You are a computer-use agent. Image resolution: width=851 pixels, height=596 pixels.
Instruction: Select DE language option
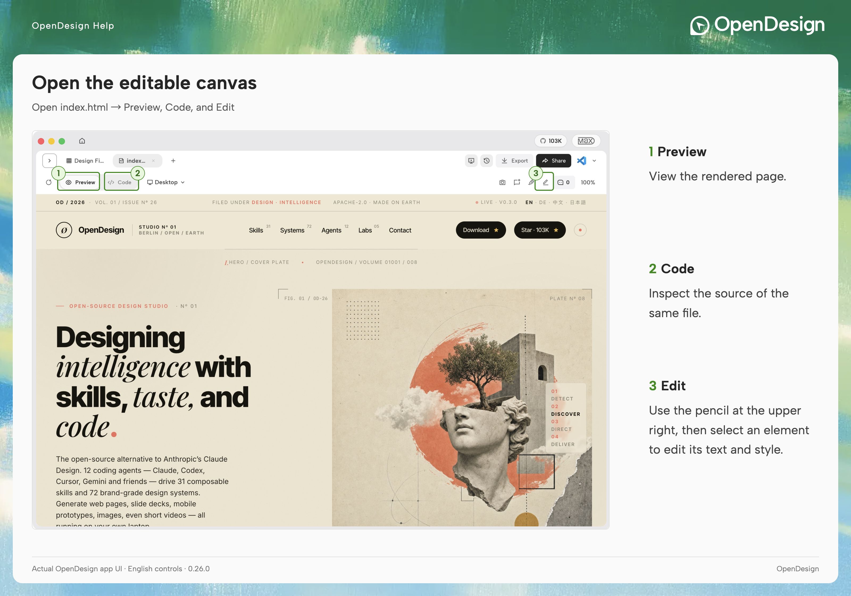[543, 202]
